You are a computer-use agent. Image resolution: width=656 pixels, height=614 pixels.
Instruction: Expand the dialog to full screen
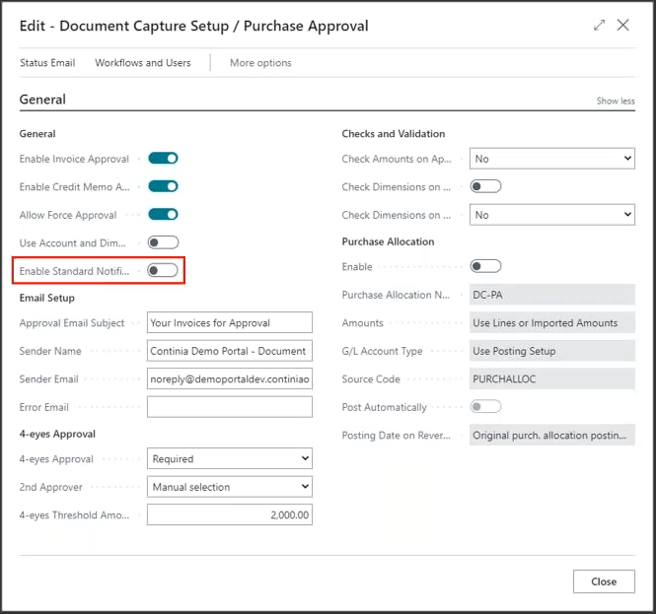click(599, 26)
